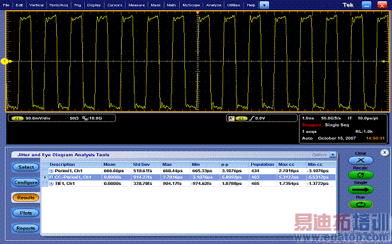
Task: Open the Display menu
Action: [94, 5]
